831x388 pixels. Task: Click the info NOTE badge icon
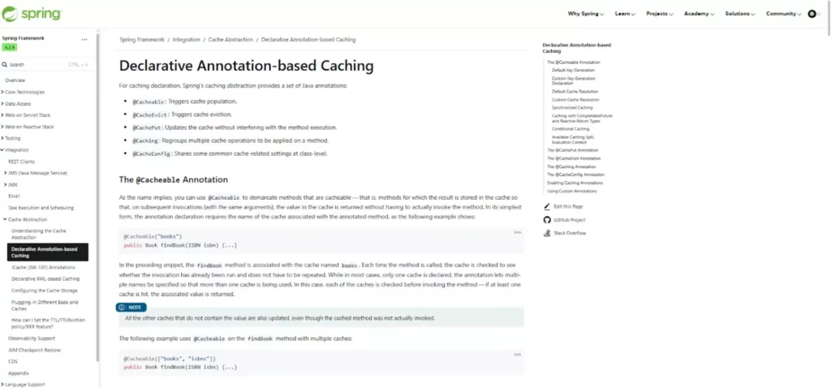click(x=122, y=308)
